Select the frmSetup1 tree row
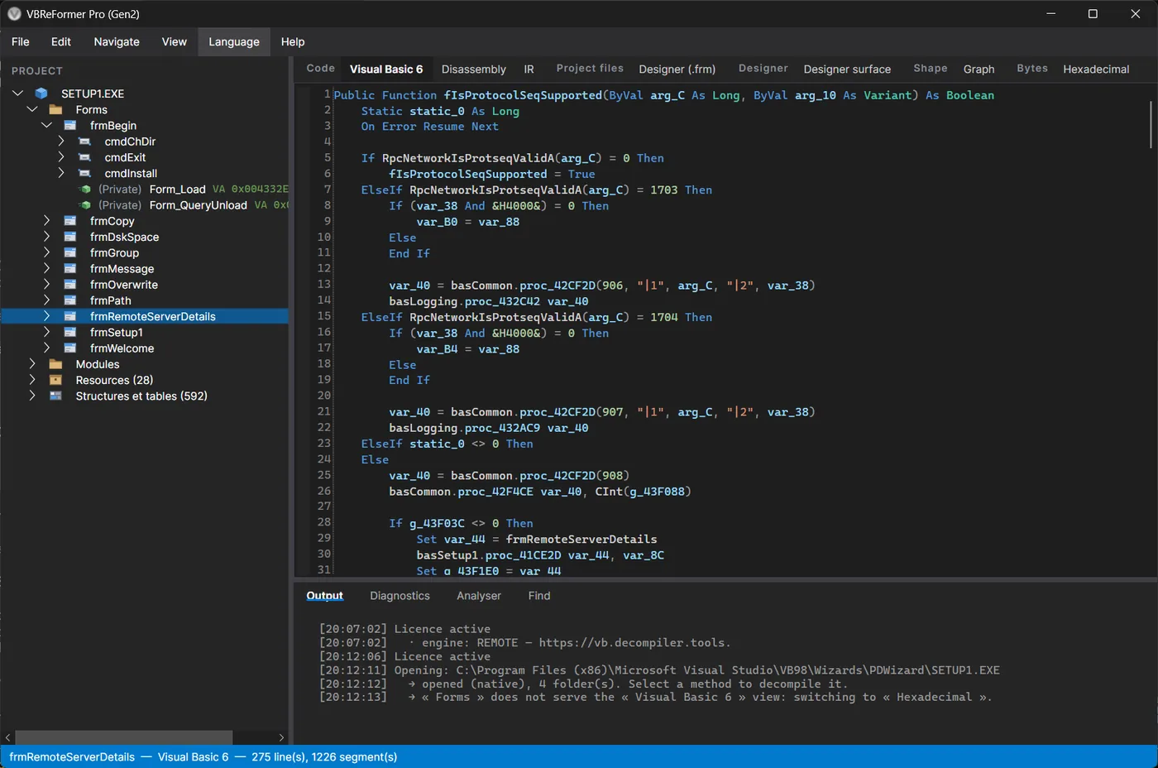The image size is (1158, 768). [x=145, y=332]
